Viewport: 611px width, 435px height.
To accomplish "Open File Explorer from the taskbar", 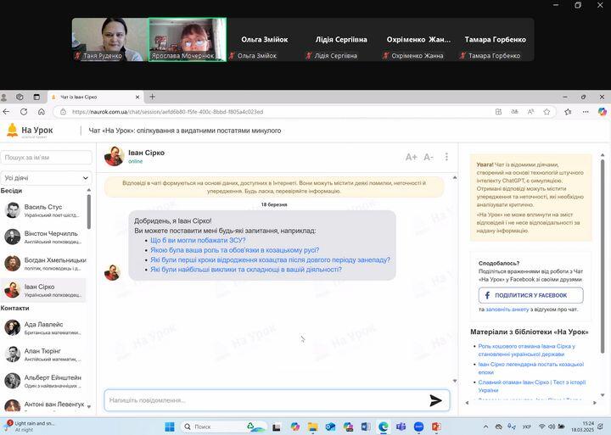I will coord(312,427).
